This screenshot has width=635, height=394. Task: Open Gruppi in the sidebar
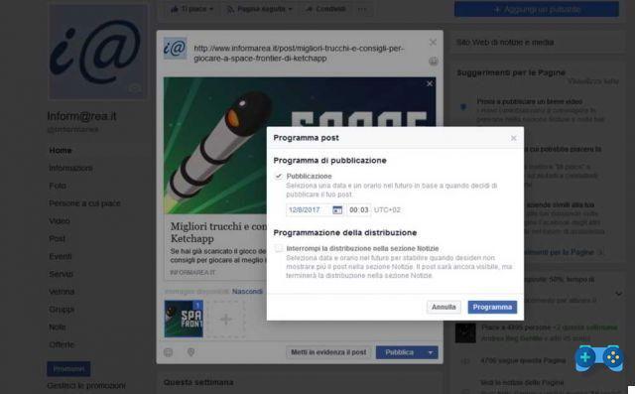point(62,310)
